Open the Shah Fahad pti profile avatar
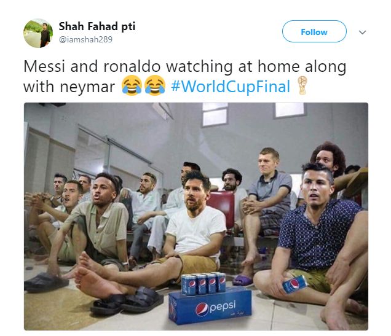Viewport: 391px width, 336px height. pyautogui.click(x=38, y=33)
